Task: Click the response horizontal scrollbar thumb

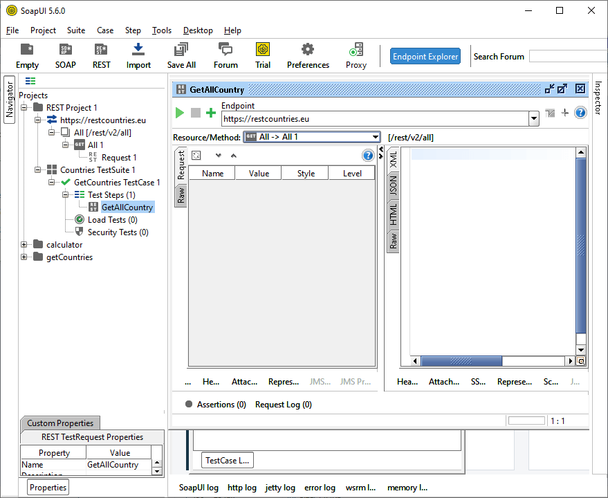Action: (x=461, y=361)
